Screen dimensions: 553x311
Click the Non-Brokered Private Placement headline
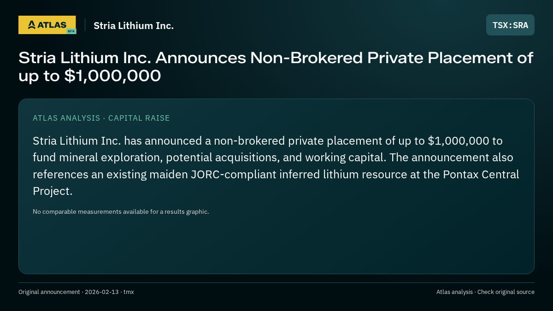[x=276, y=67]
